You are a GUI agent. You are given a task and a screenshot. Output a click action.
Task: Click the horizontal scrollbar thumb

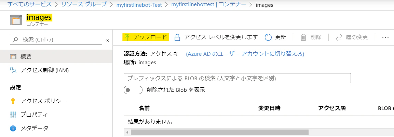(220, 132)
